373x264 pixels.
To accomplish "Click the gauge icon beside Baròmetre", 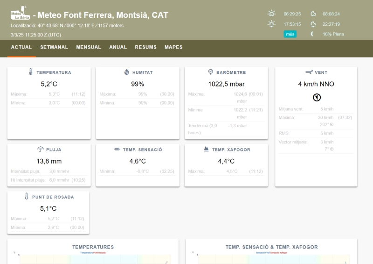I will pos(211,72).
